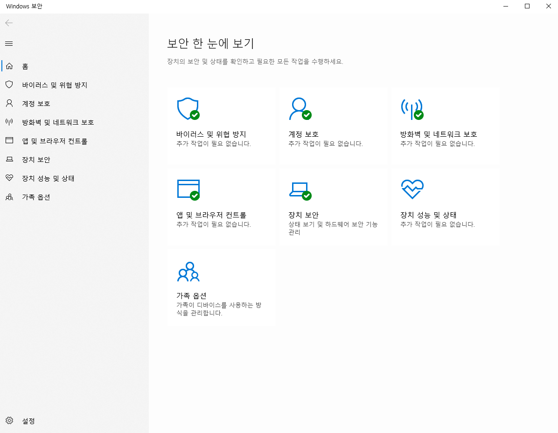This screenshot has height=433, width=558.
Task: Click the large laptop tile icon
Action: (x=300, y=191)
